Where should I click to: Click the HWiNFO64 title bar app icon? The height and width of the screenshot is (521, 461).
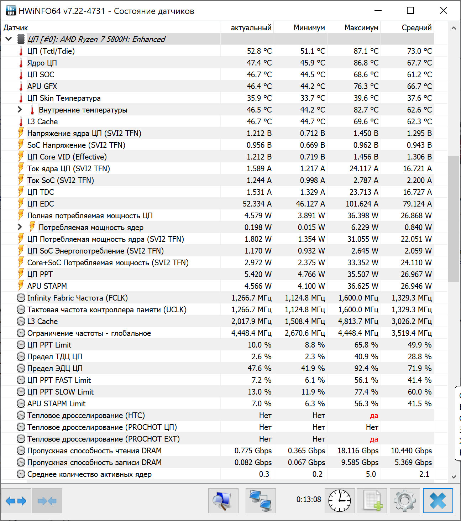click(11, 11)
